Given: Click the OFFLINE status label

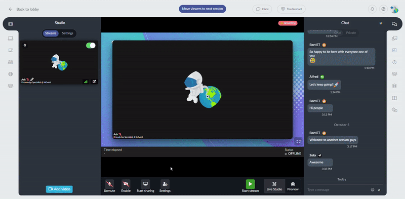Looking at the screenshot, I should [x=295, y=154].
